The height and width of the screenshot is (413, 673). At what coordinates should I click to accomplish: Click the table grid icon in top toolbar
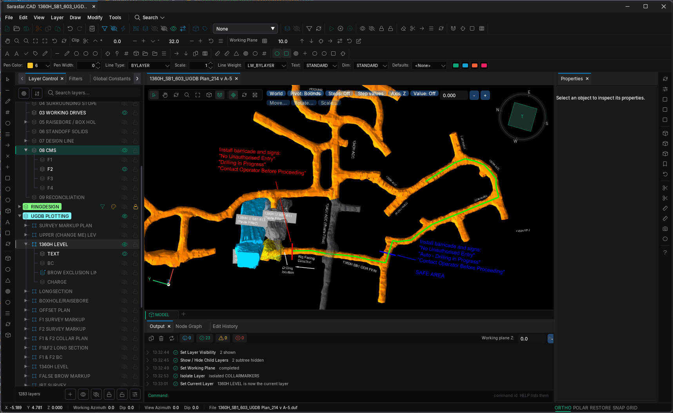coord(482,29)
